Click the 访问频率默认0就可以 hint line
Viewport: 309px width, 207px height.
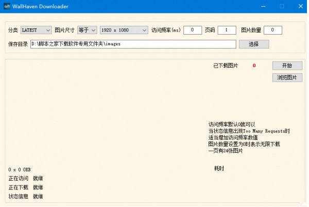232,124
